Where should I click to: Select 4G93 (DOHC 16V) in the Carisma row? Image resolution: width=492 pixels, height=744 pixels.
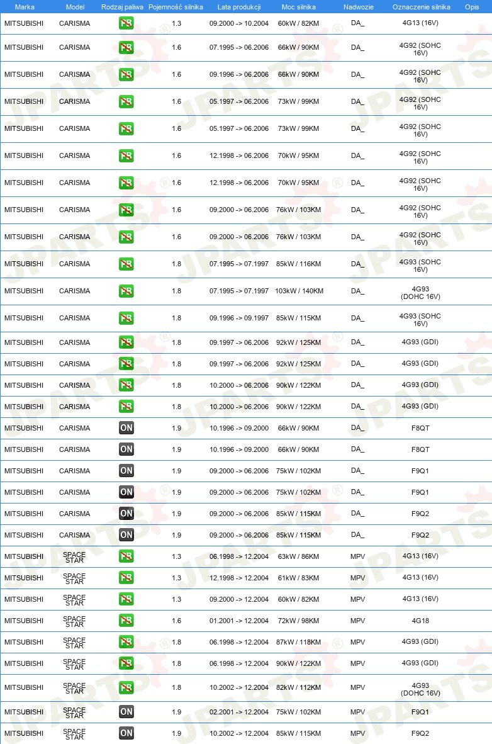420,292
